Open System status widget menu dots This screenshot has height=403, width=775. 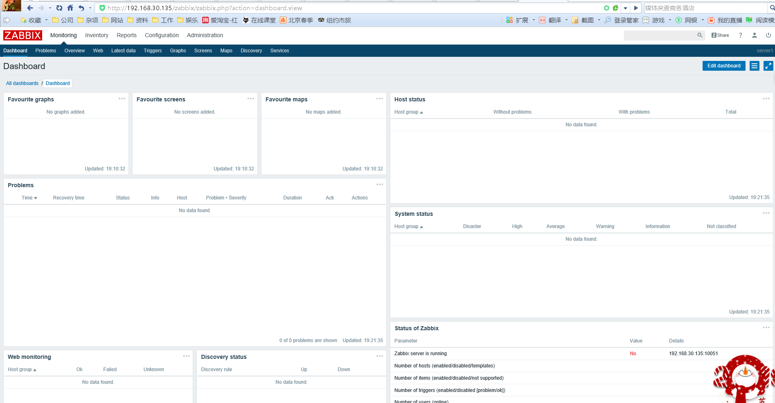(766, 213)
